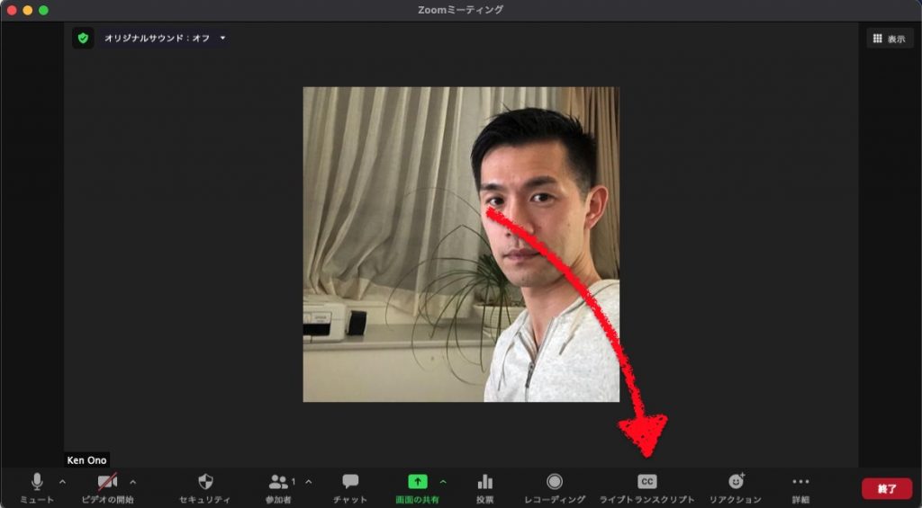Start recording the meeting
This screenshot has width=922, height=508.
click(x=555, y=482)
